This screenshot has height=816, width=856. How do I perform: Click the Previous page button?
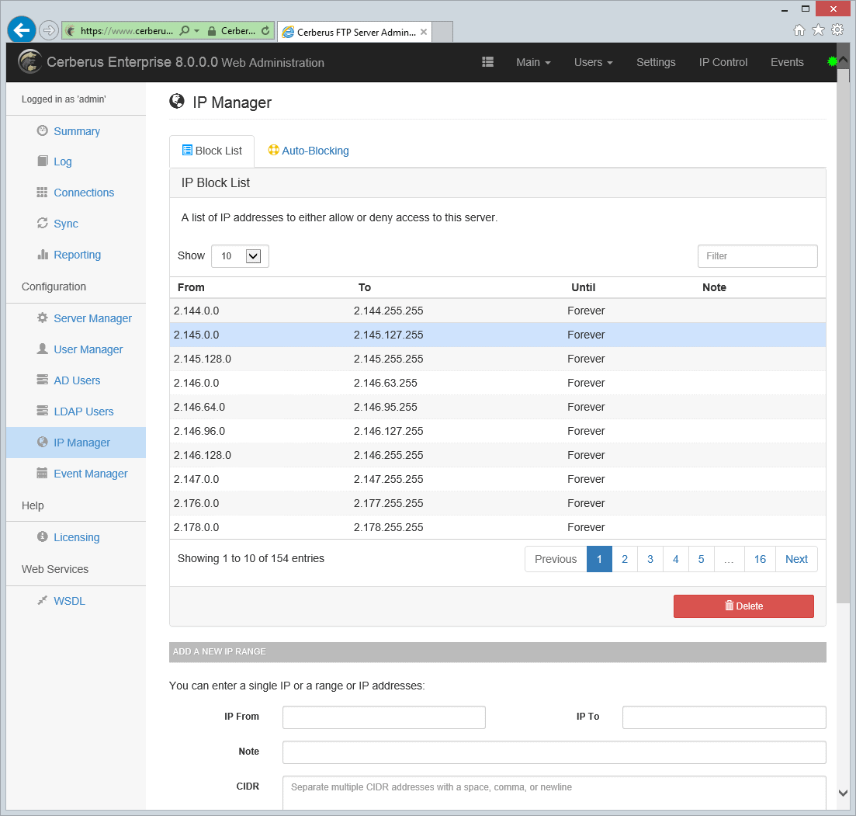[x=556, y=559]
